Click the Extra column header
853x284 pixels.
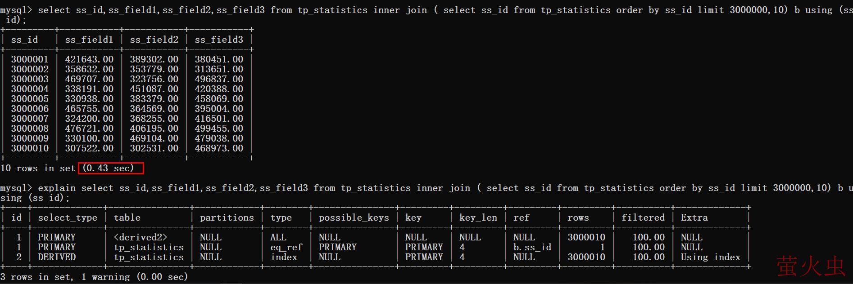[694, 218]
